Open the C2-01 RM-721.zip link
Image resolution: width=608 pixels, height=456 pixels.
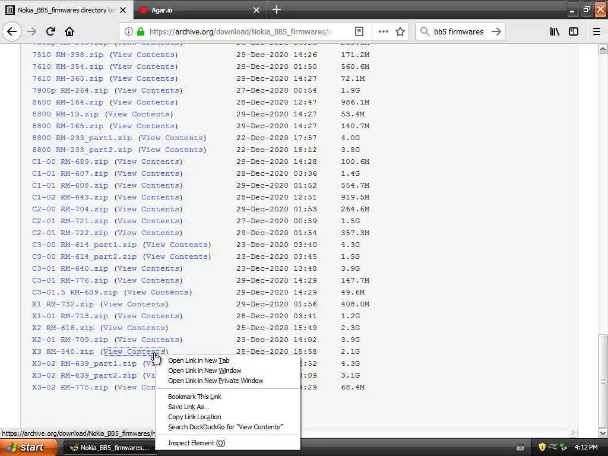click(x=70, y=221)
